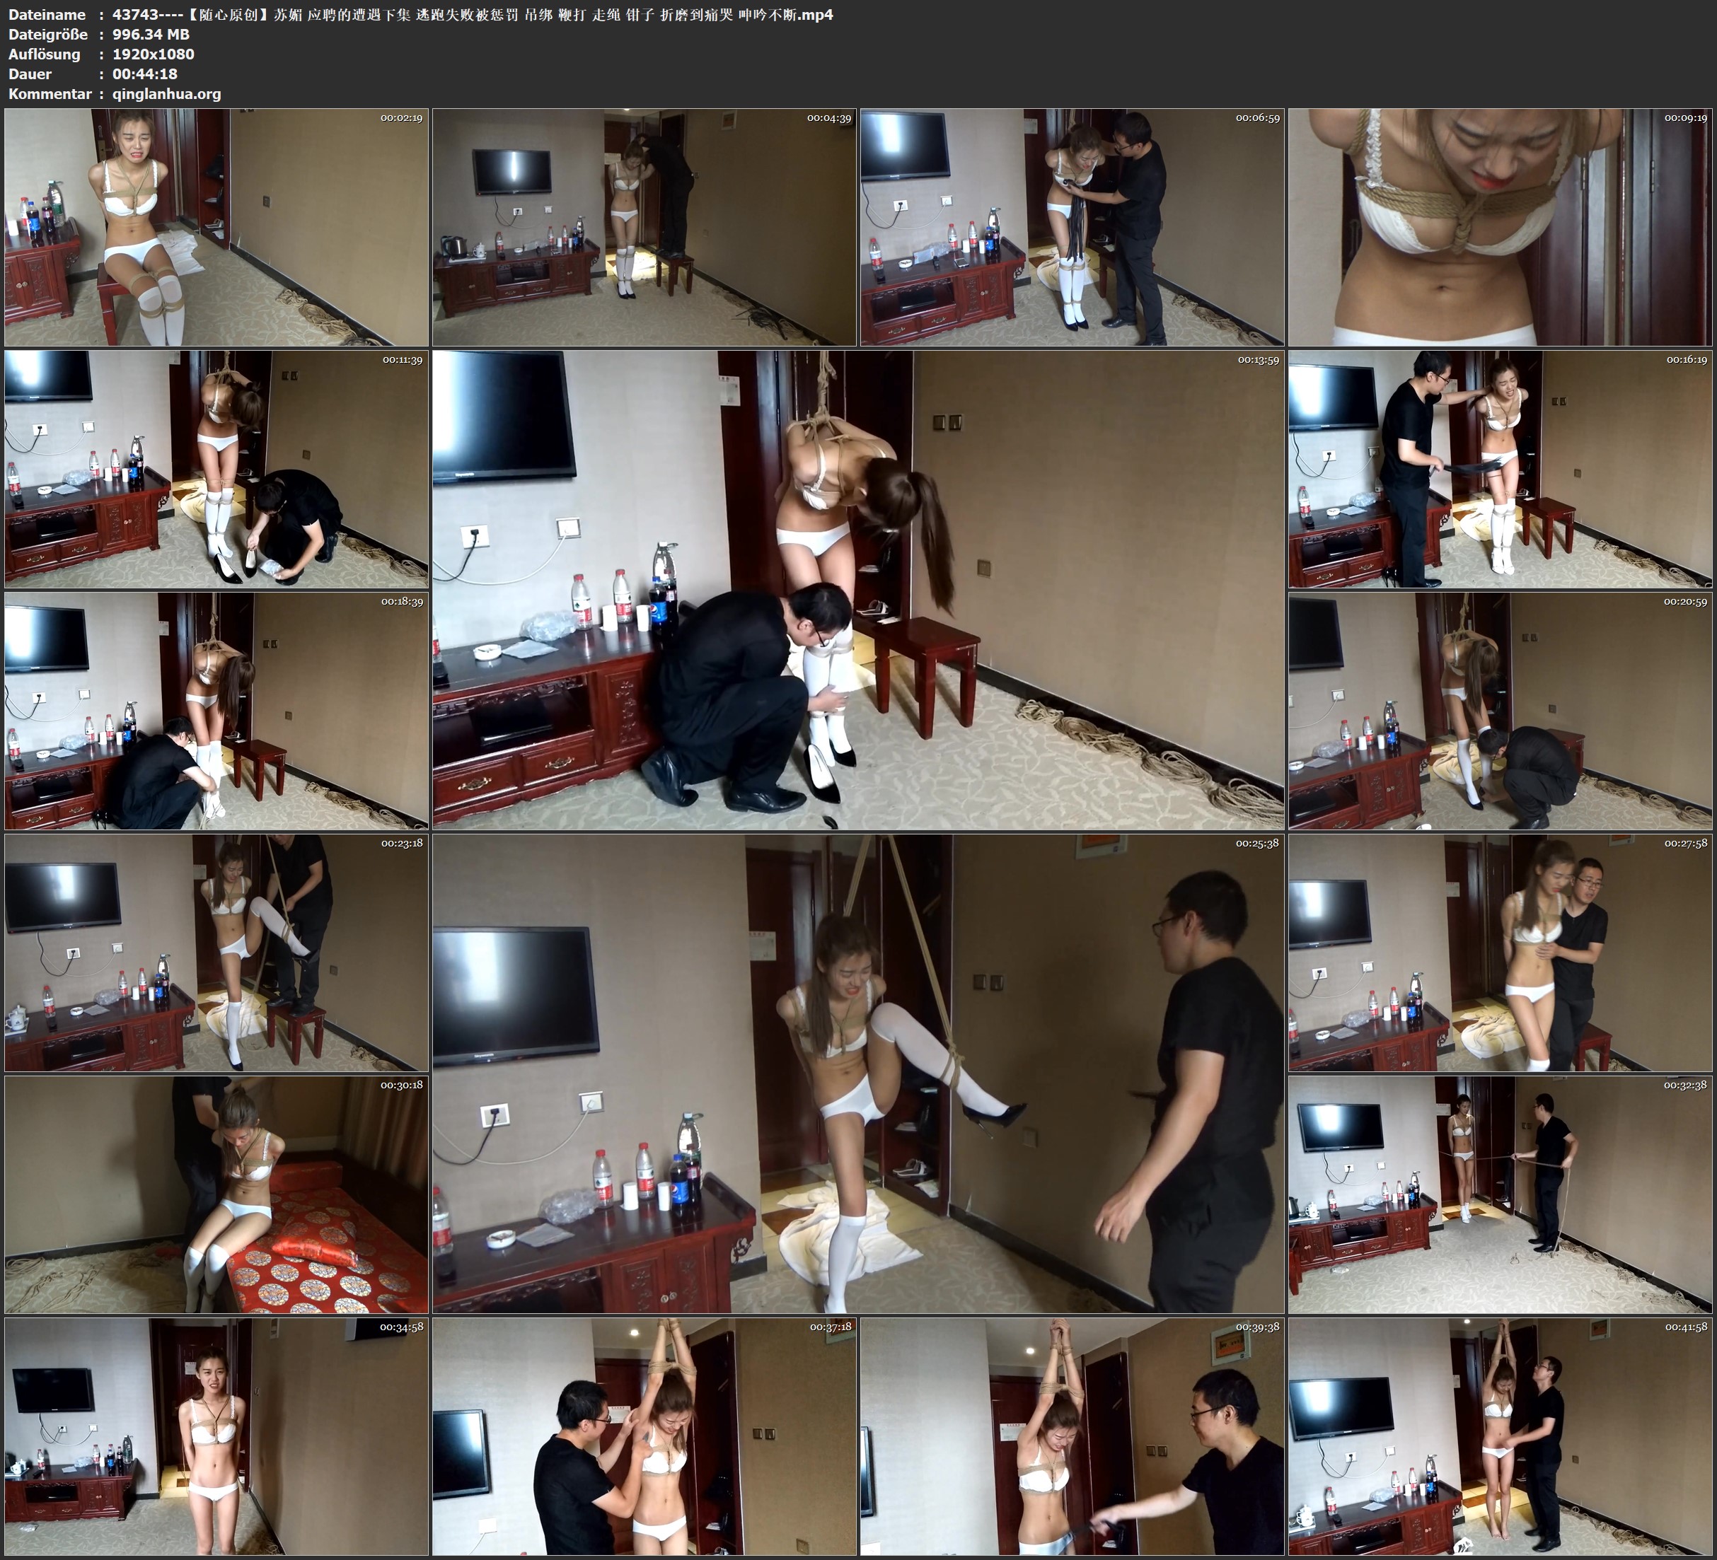This screenshot has height=1560, width=1717.
Task: Click the qinglanhua.org comment text
Action: click(167, 93)
